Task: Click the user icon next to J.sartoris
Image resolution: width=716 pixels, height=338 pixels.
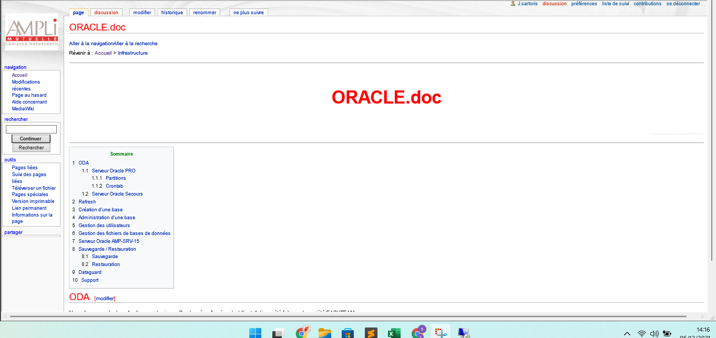Action: click(513, 4)
